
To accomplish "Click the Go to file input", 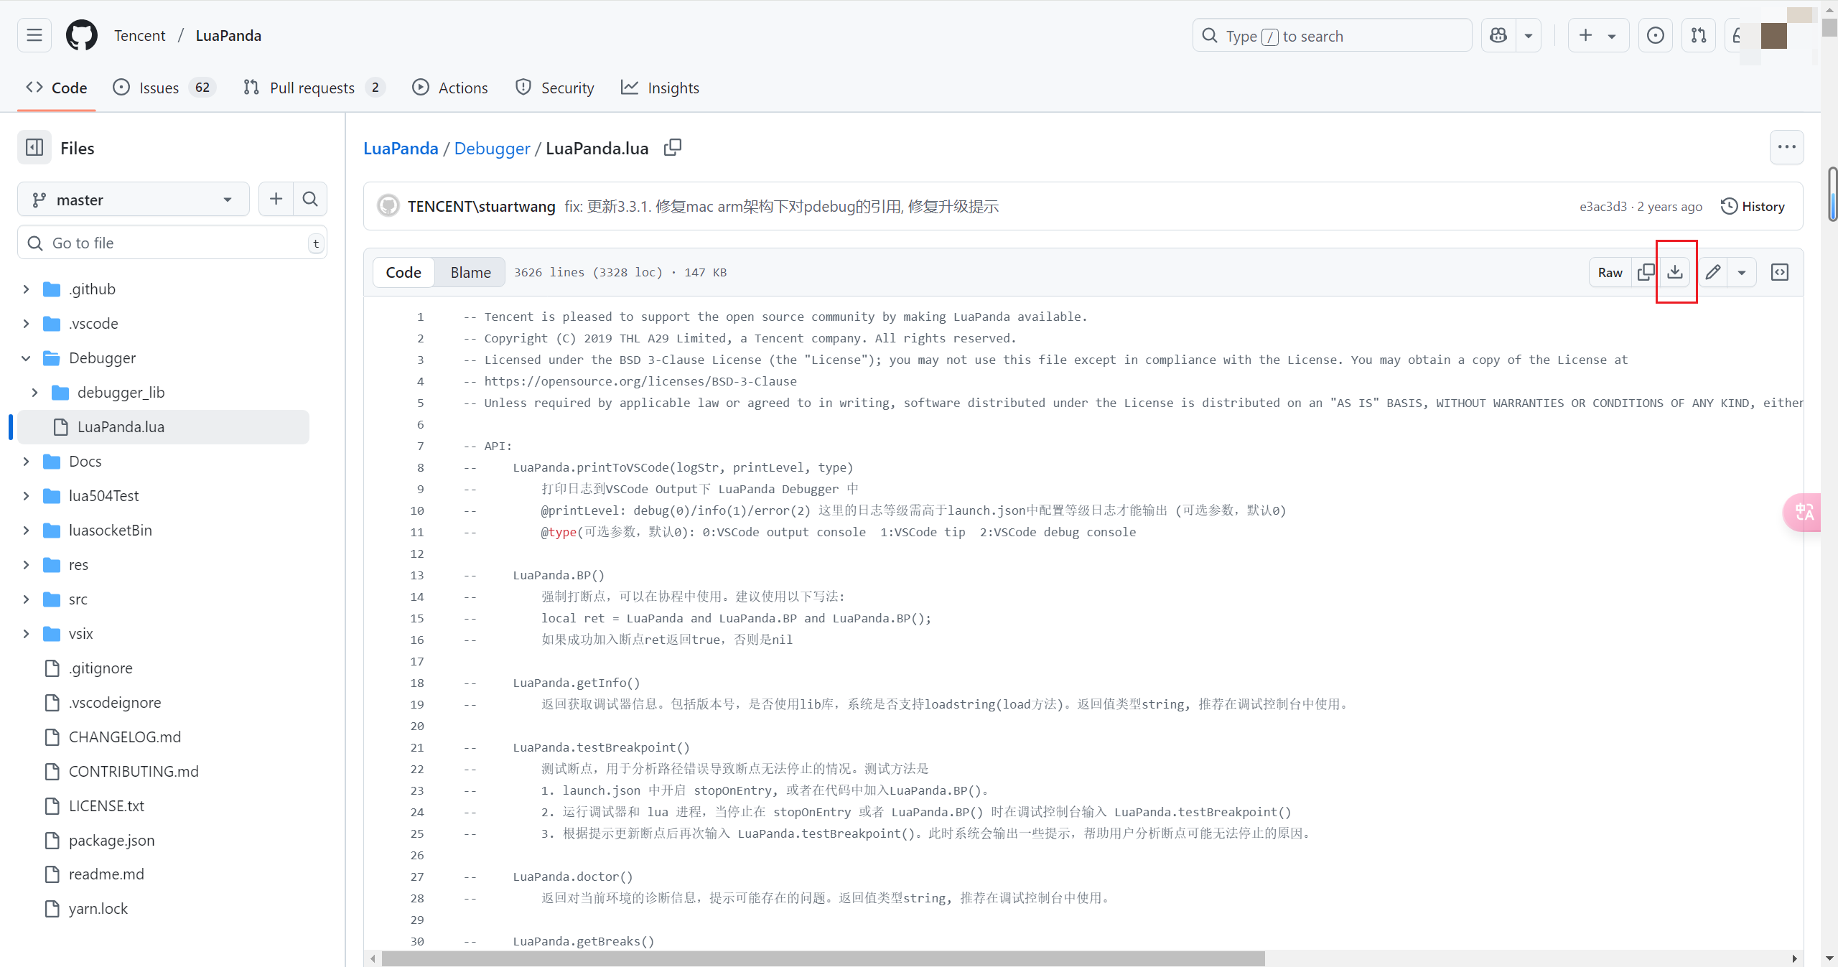I will coord(172,243).
